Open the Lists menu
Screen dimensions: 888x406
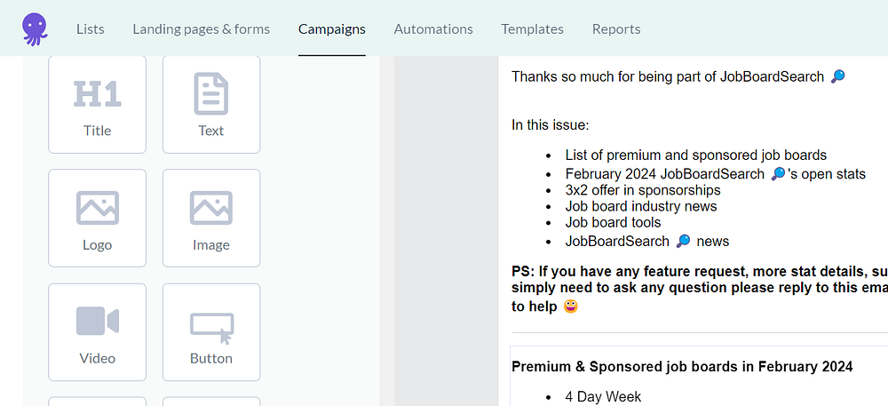coord(90,28)
